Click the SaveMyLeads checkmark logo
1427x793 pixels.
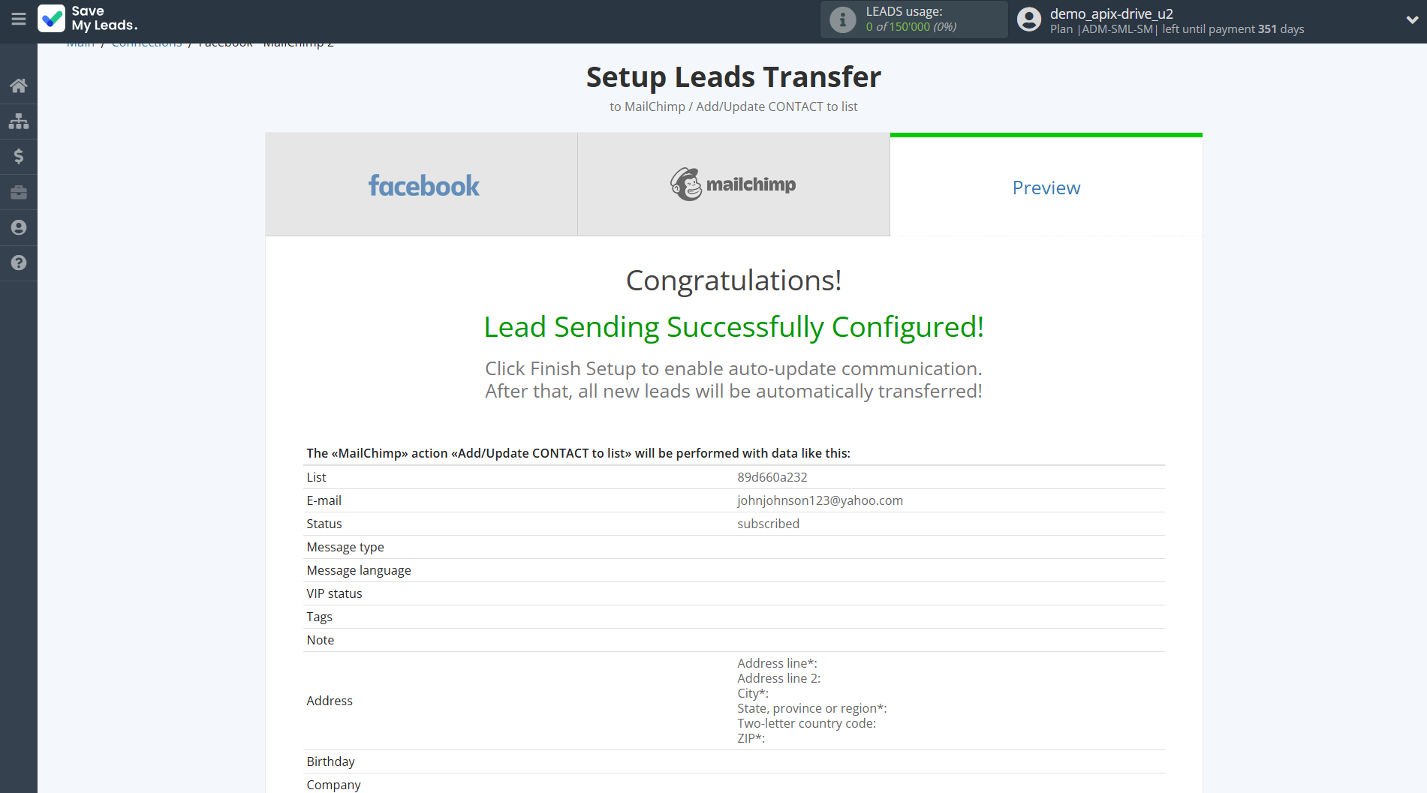coord(52,19)
